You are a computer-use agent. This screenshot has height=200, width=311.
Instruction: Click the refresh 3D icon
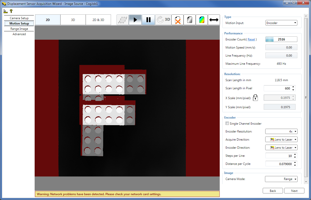pos(163,19)
